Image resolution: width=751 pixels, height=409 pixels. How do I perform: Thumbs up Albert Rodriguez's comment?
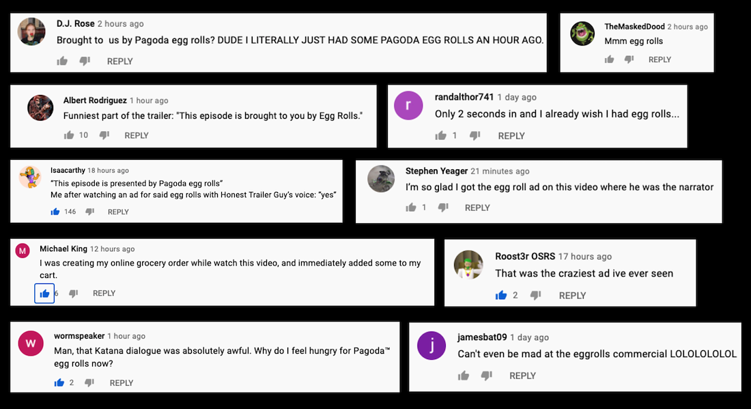[68, 135]
